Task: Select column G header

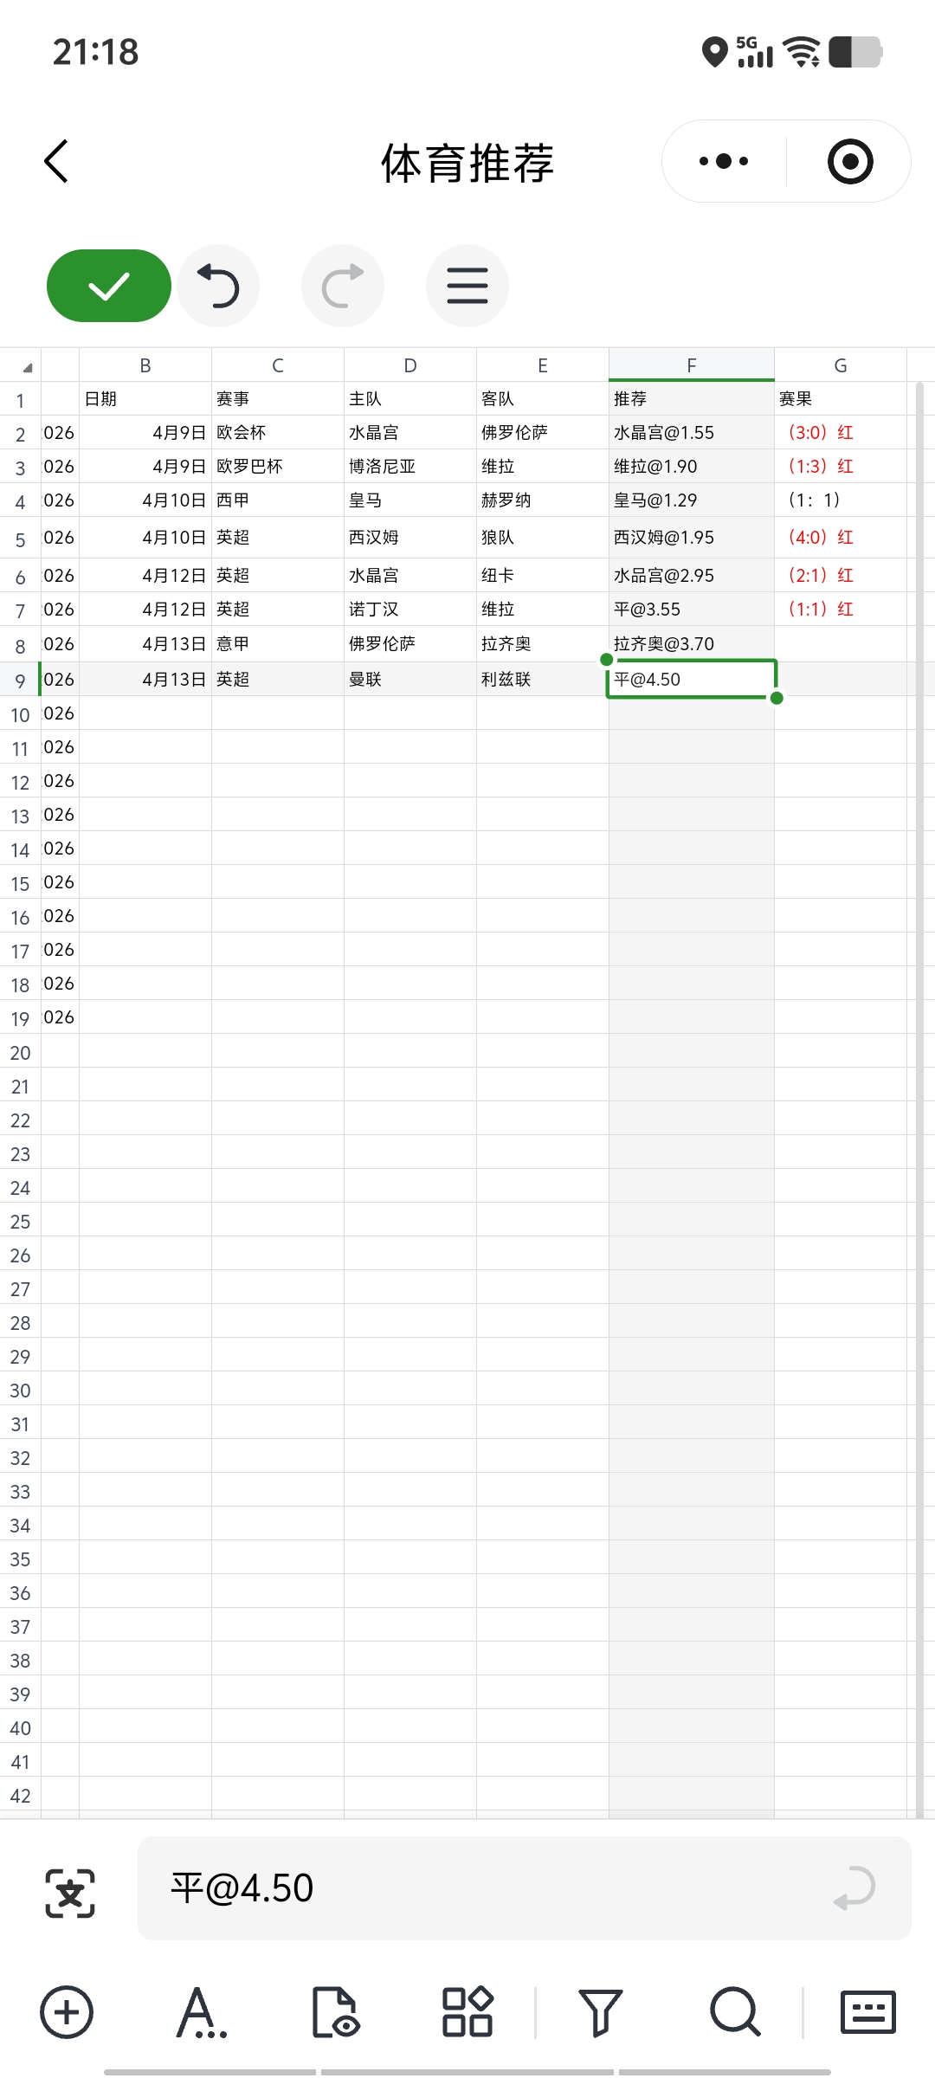Action: [840, 365]
